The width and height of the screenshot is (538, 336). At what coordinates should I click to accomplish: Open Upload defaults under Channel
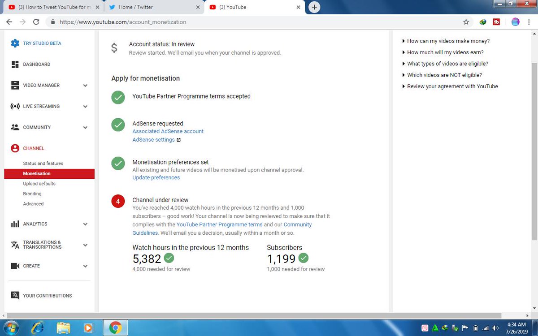tap(39, 184)
